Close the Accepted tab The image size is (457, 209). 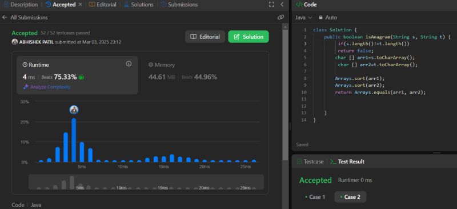click(x=81, y=5)
